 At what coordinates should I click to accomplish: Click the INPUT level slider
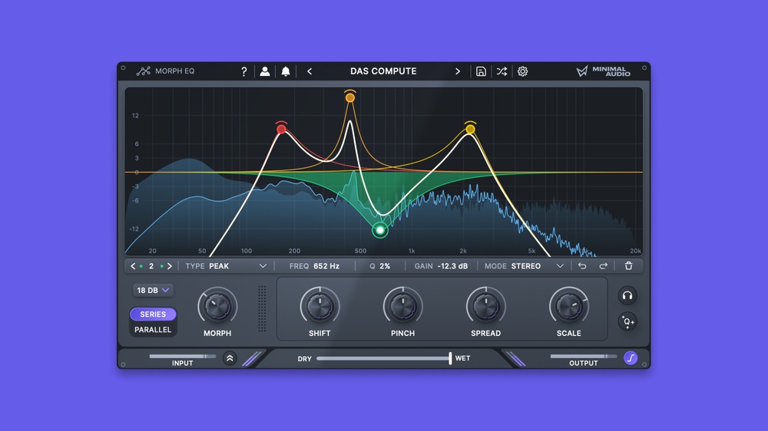coord(182,356)
